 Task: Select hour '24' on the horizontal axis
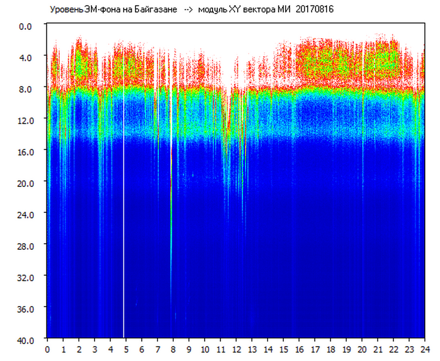tap(425, 349)
